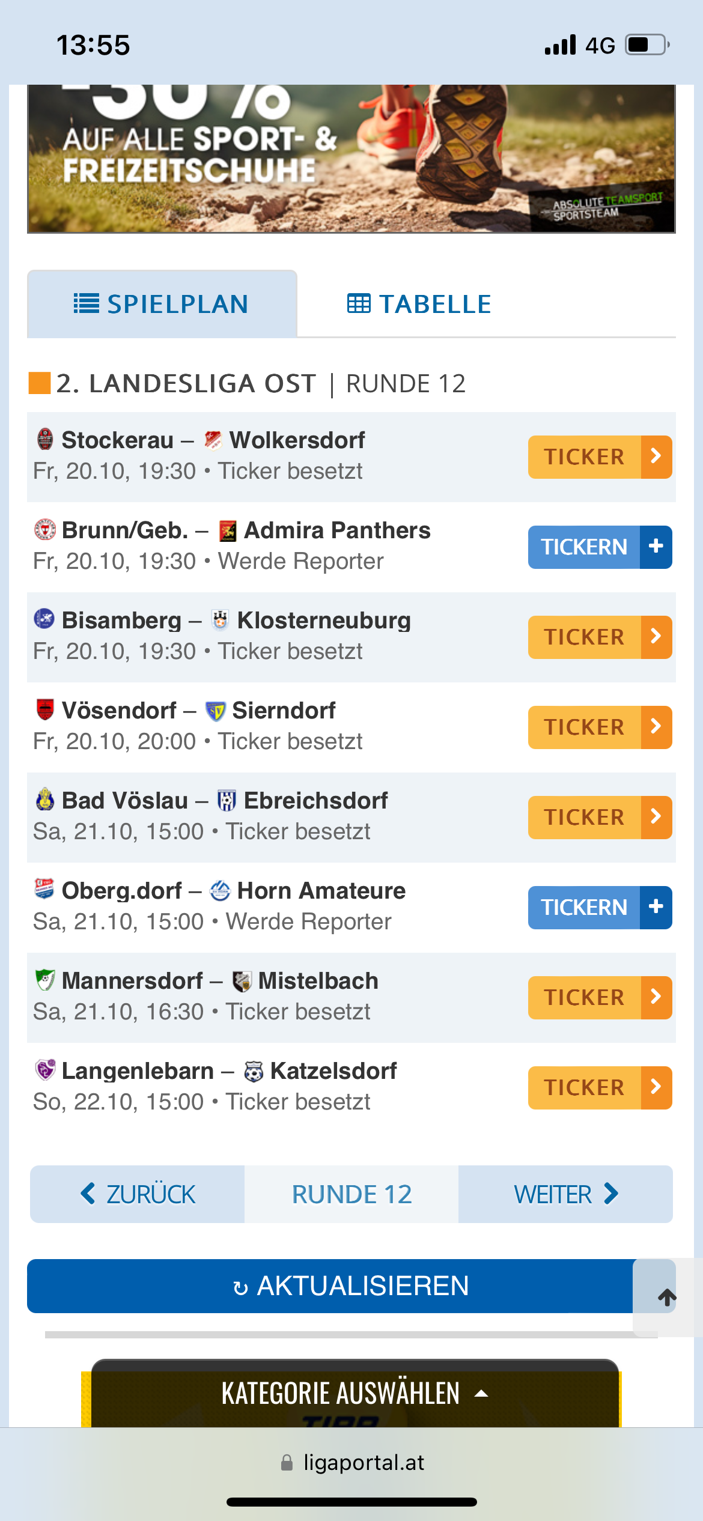Viewport: 703px width, 1521px height.
Task: Tap the ligaportal.at address bar
Action: point(351,1462)
